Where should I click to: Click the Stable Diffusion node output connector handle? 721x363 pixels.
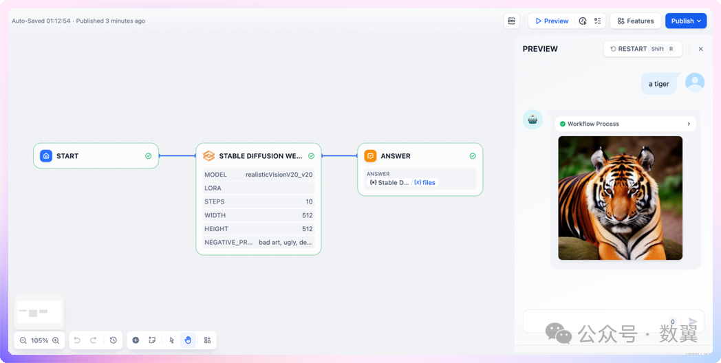click(x=321, y=156)
